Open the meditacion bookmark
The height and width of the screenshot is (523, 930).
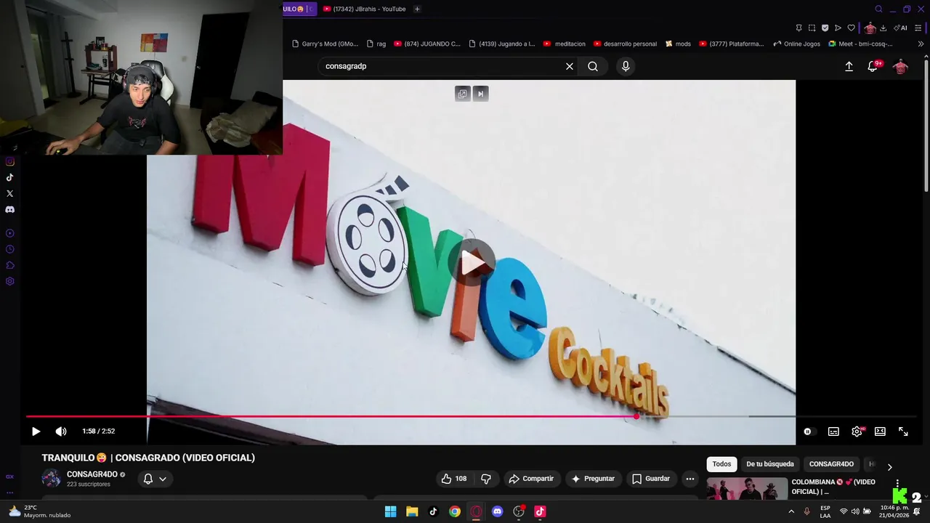(564, 44)
